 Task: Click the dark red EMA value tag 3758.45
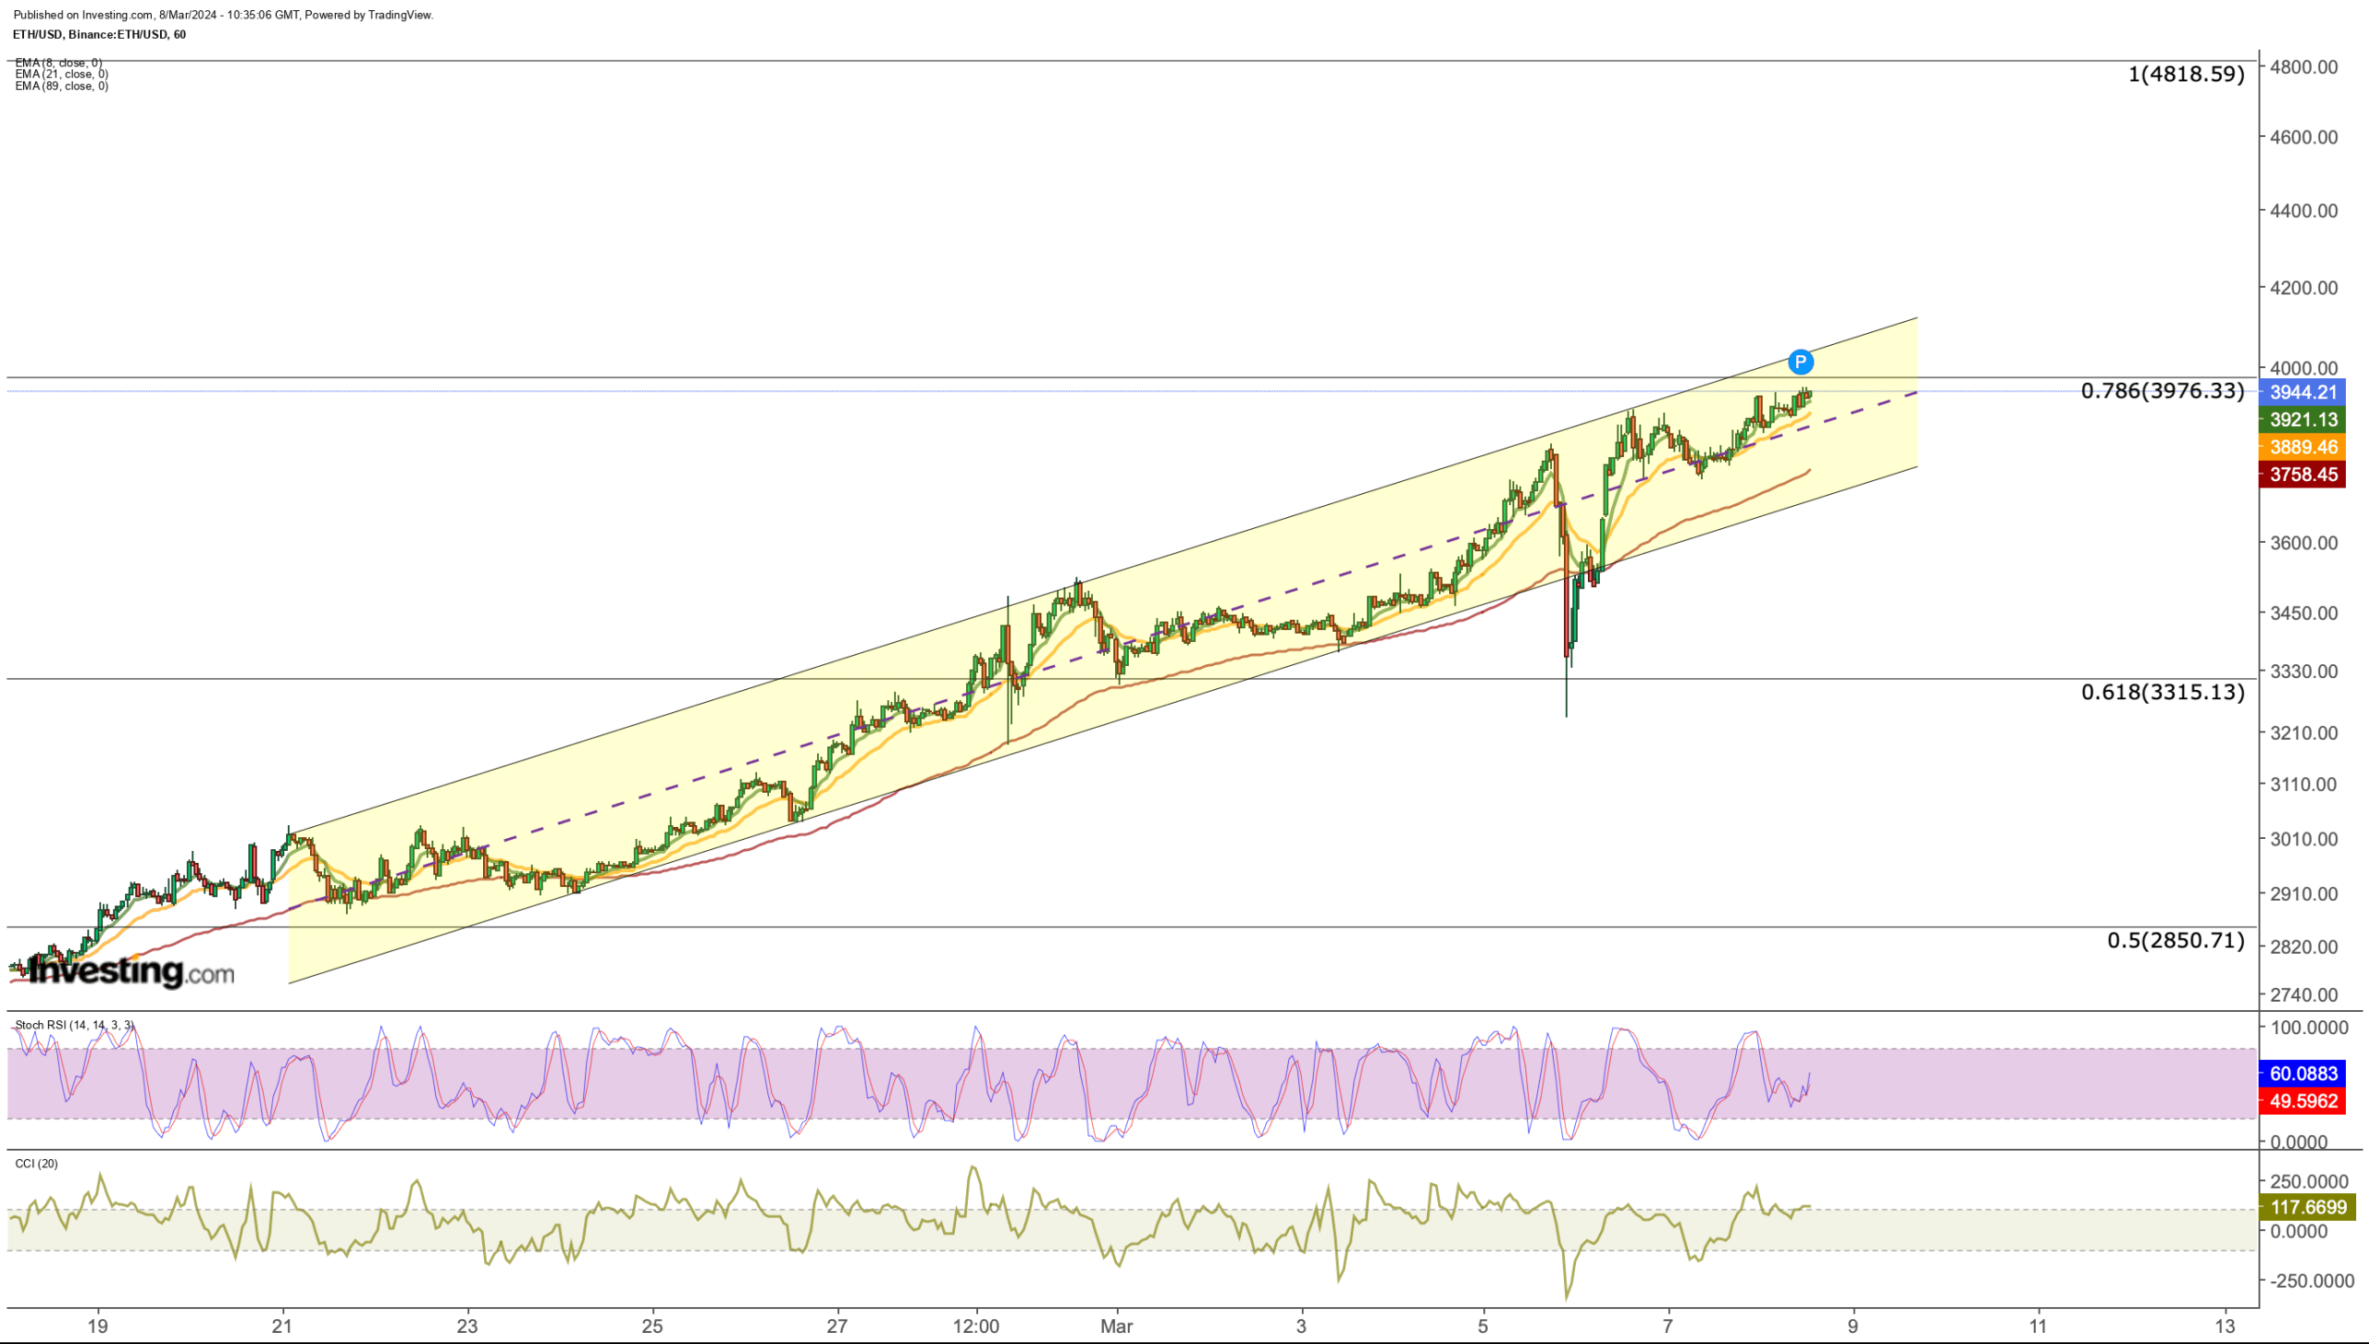pos(2302,475)
